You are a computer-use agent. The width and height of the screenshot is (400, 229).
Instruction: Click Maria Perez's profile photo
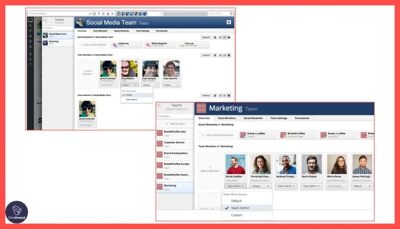click(337, 164)
